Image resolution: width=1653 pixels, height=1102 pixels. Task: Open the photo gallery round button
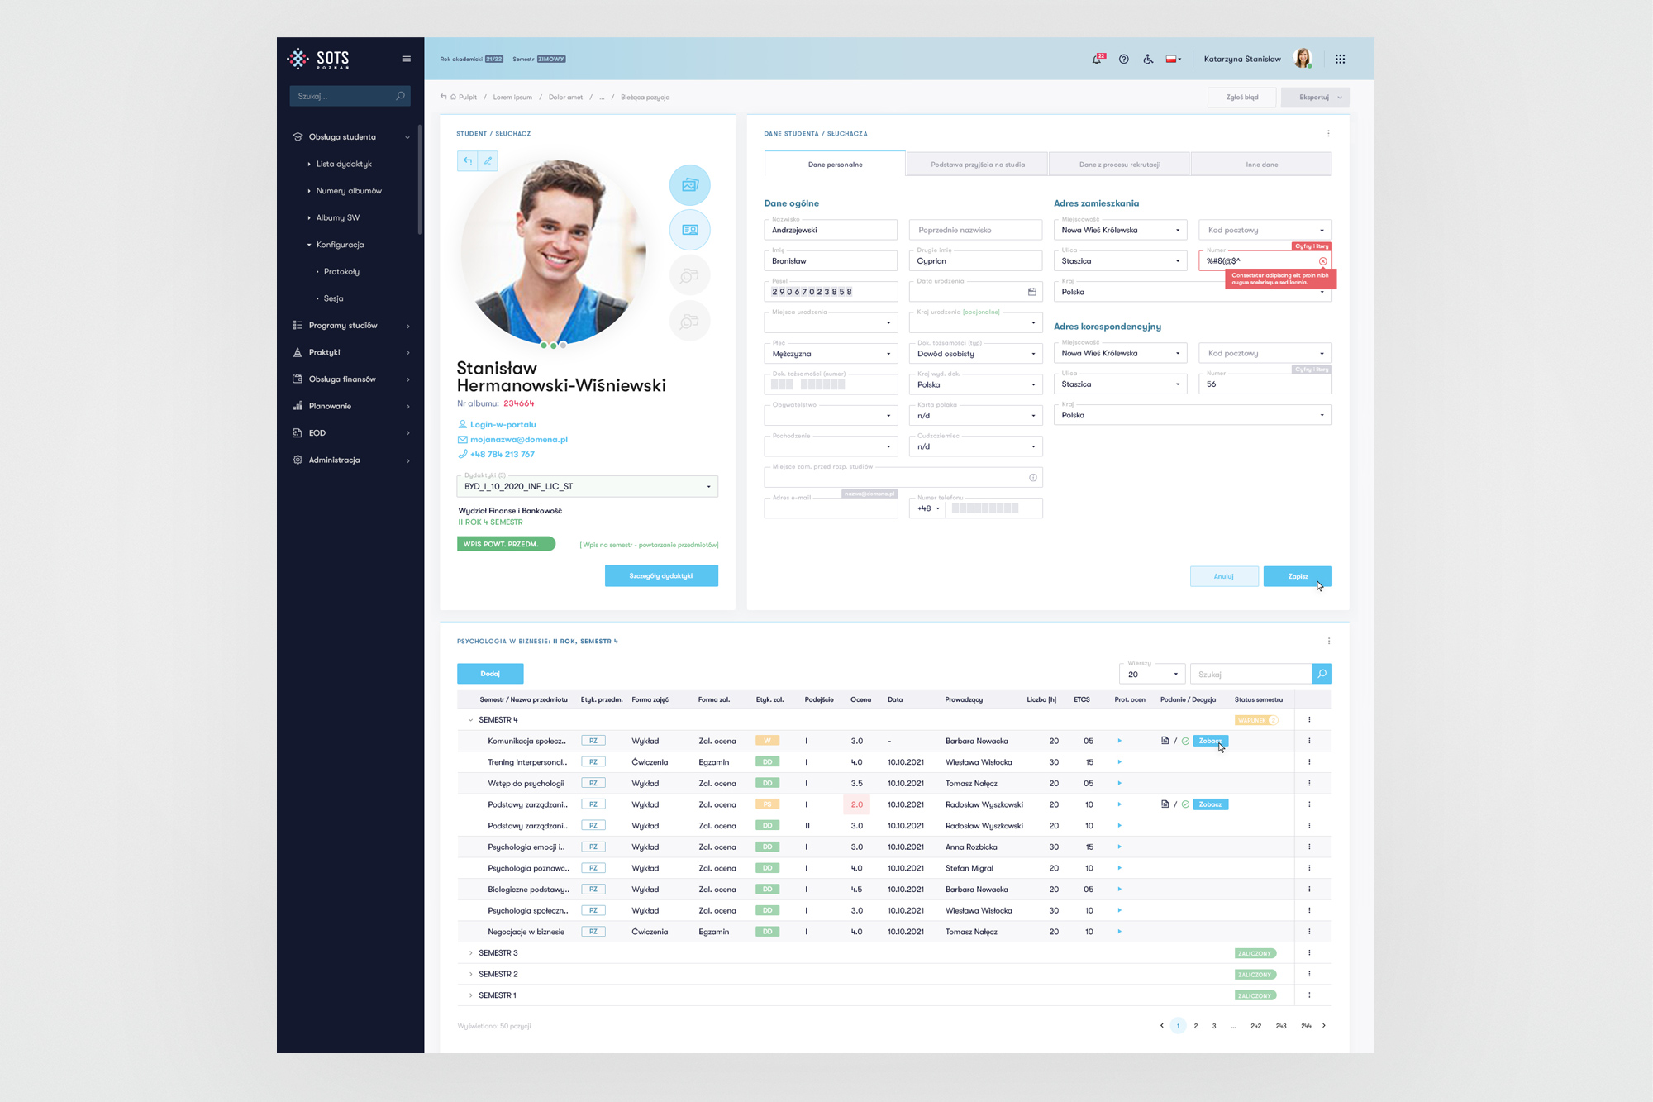coord(689,185)
